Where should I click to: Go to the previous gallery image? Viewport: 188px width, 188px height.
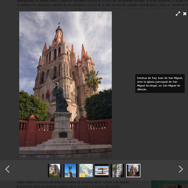click(7, 169)
